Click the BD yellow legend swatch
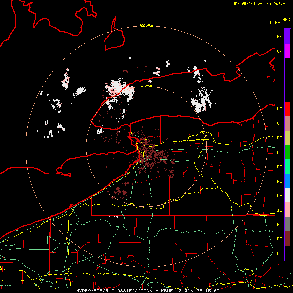Image resolution: width=293 pixels, height=293 pixels. coord(287,138)
